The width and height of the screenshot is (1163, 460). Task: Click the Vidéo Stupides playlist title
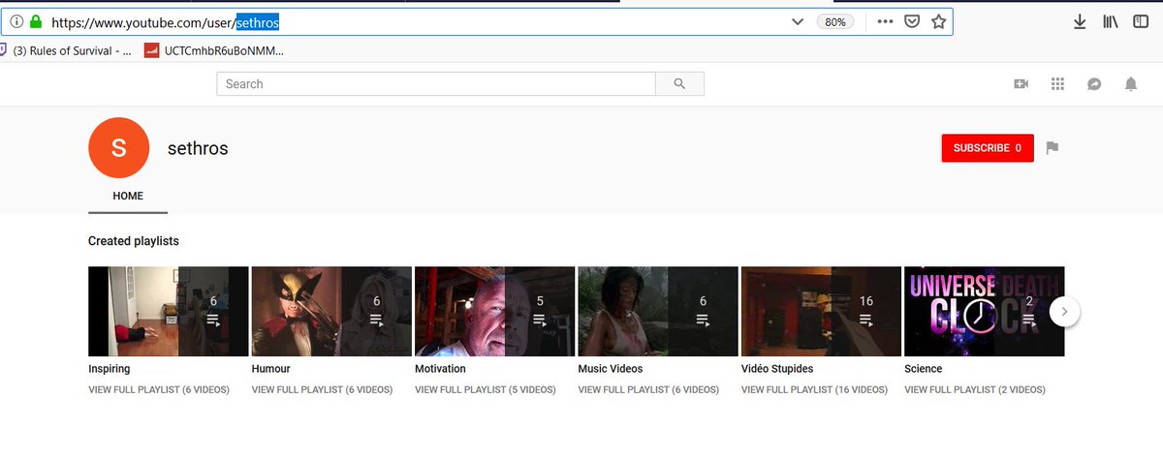pyautogui.click(x=777, y=369)
